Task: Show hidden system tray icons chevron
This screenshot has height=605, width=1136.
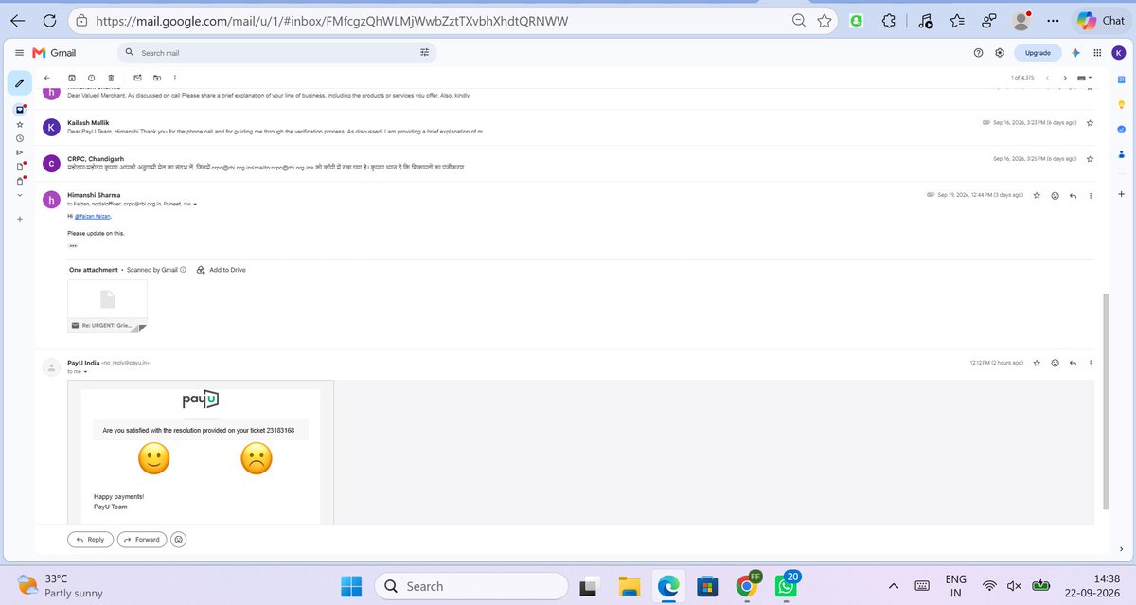Action: 895,585
